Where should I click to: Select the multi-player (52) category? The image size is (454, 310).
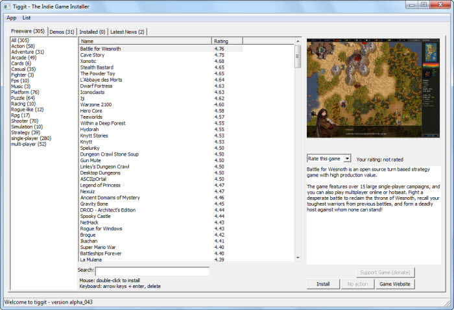point(29,144)
